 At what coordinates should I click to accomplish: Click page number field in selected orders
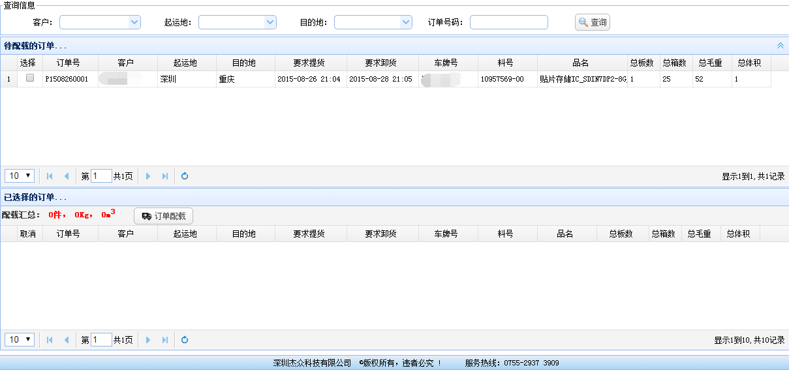click(101, 340)
